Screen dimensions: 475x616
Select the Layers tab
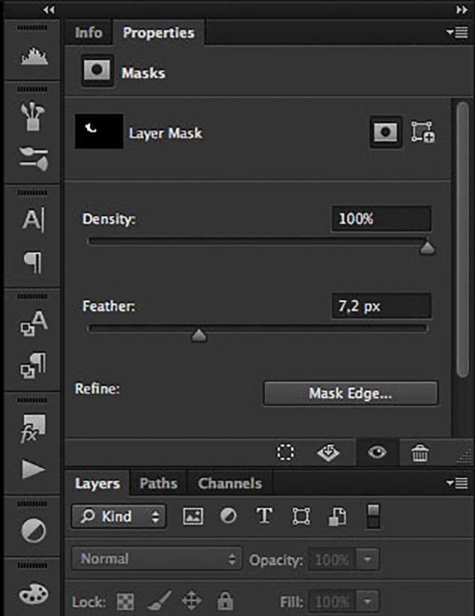coord(97,483)
